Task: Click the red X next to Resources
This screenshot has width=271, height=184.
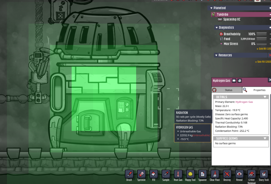Action: point(270,55)
